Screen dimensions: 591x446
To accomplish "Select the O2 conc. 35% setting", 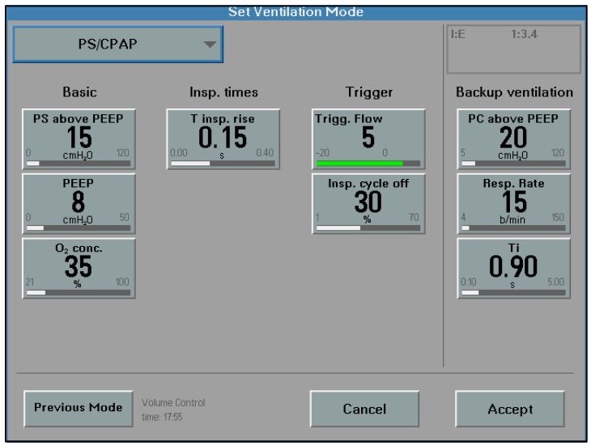I will click(78, 268).
